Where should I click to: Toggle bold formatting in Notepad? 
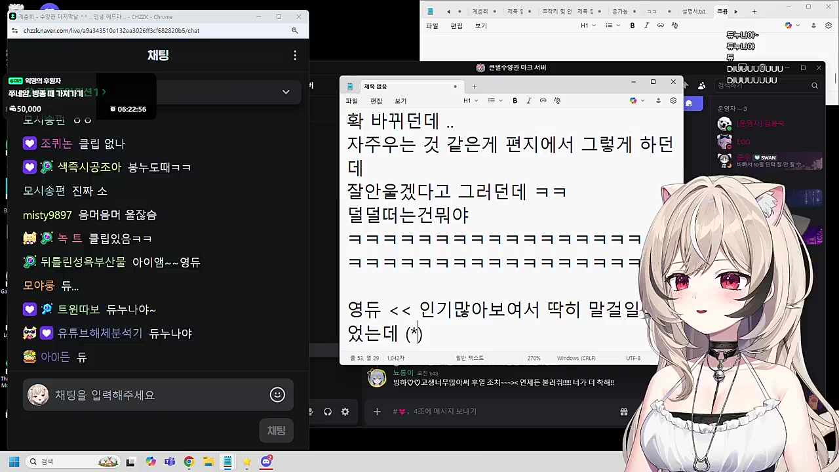pyautogui.click(x=515, y=100)
